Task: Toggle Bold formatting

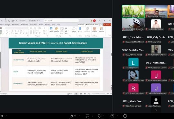Action: point(7,31)
